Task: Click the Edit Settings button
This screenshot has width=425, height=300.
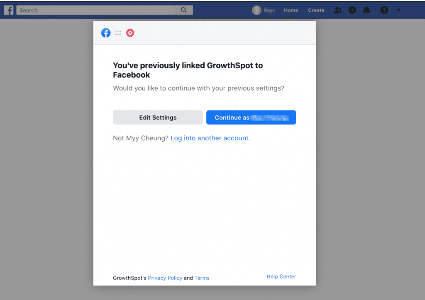Action: pos(158,117)
